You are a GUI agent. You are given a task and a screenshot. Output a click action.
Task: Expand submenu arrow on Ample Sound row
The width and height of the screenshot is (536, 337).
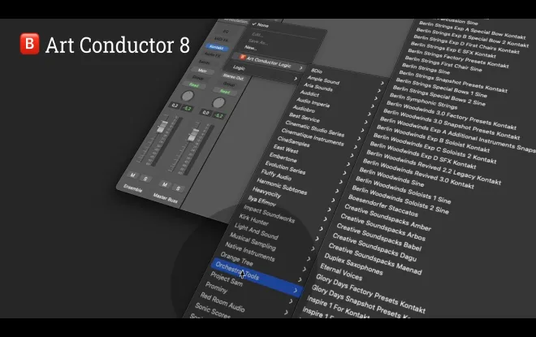click(378, 91)
